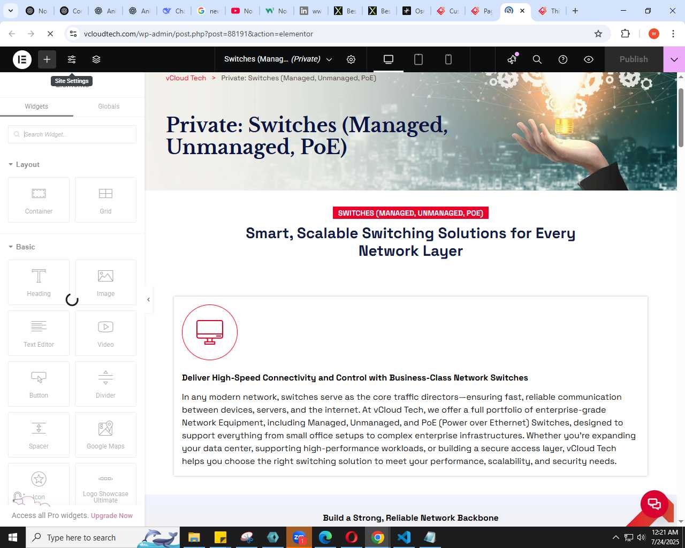Open Visual Studio Code from taskbar
The width and height of the screenshot is (685, 548).
(x=404, y=537)
